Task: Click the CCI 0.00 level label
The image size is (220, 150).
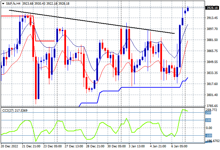Action: [209, 128]
